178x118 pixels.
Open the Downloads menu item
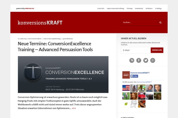click(139, 9)
